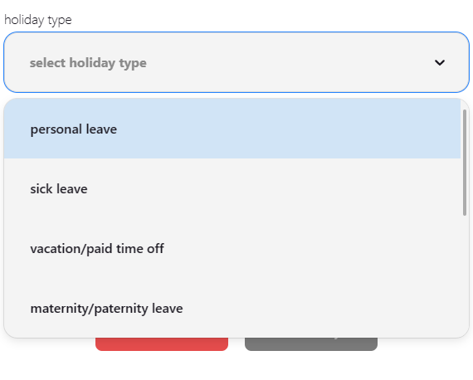Viewport: 473px width, 380px height.
Task: Set holiday type to maternity/paternity leave
Action: point(232,308)
